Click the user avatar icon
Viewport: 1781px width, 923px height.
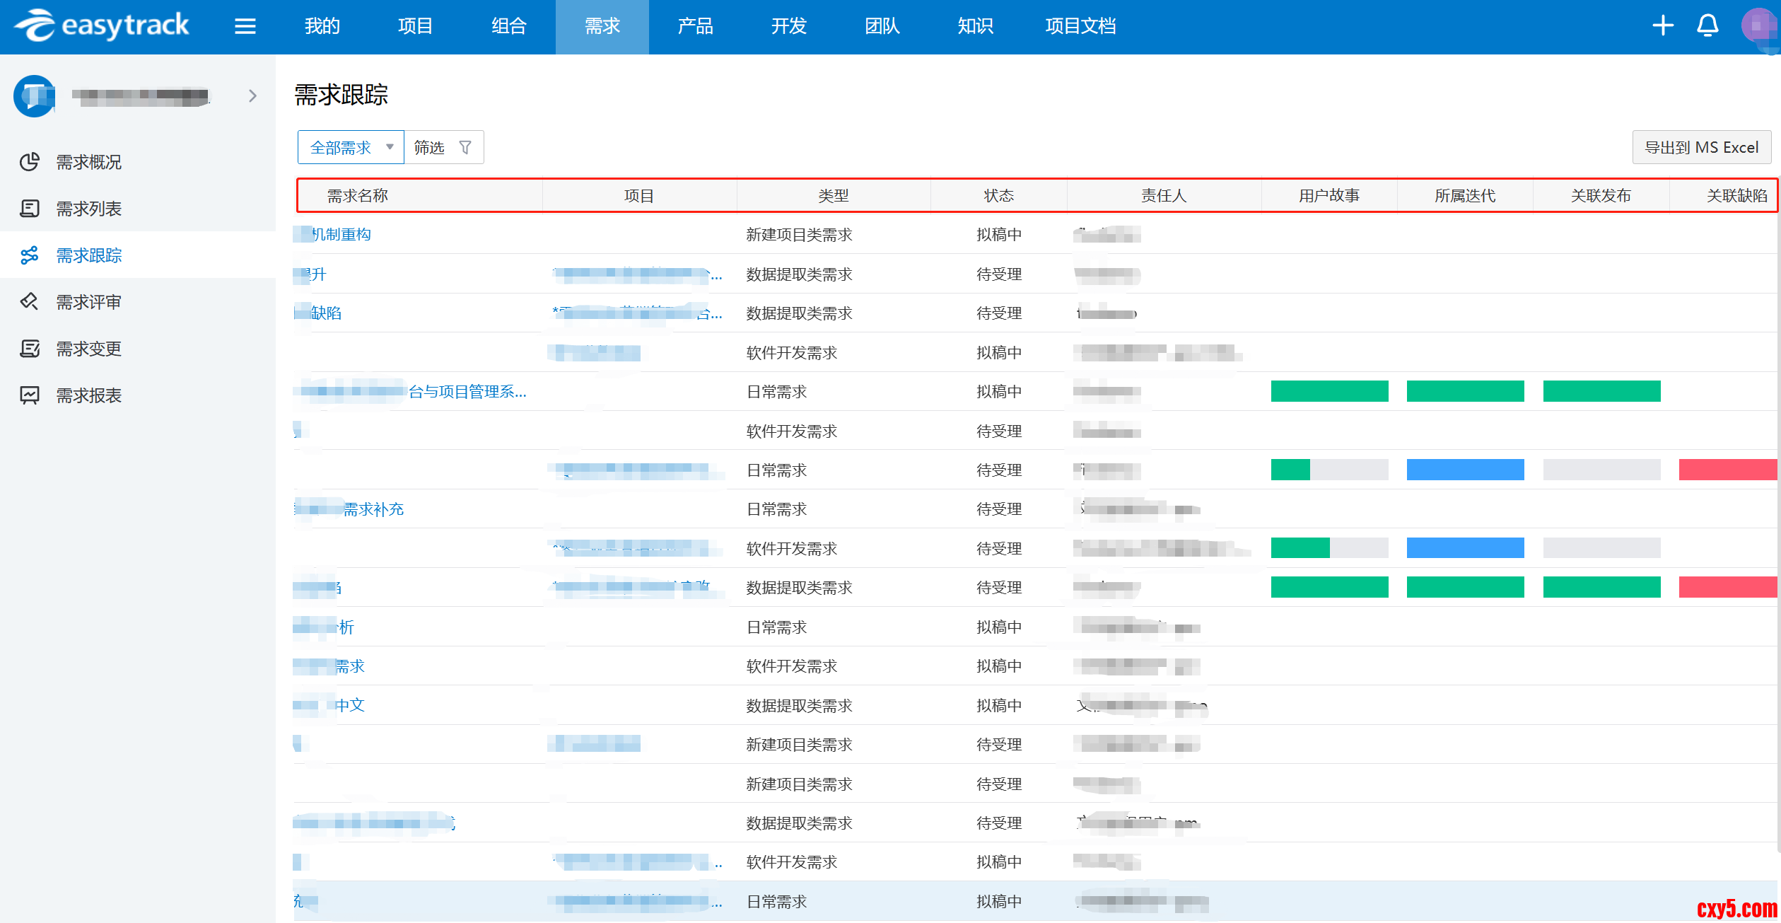pyautogui.click(x=1758, y=26)
